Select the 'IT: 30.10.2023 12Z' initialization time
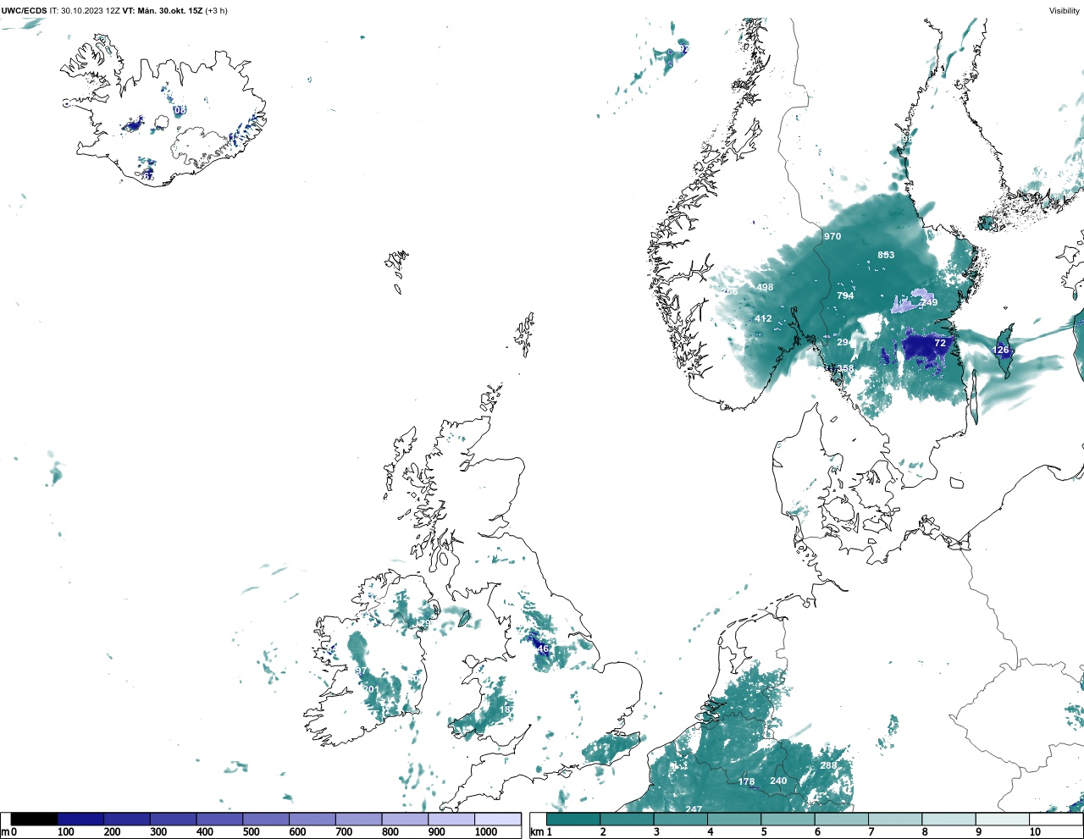The height and width of the screenshot is (839, 1084). tap(85, 11)
